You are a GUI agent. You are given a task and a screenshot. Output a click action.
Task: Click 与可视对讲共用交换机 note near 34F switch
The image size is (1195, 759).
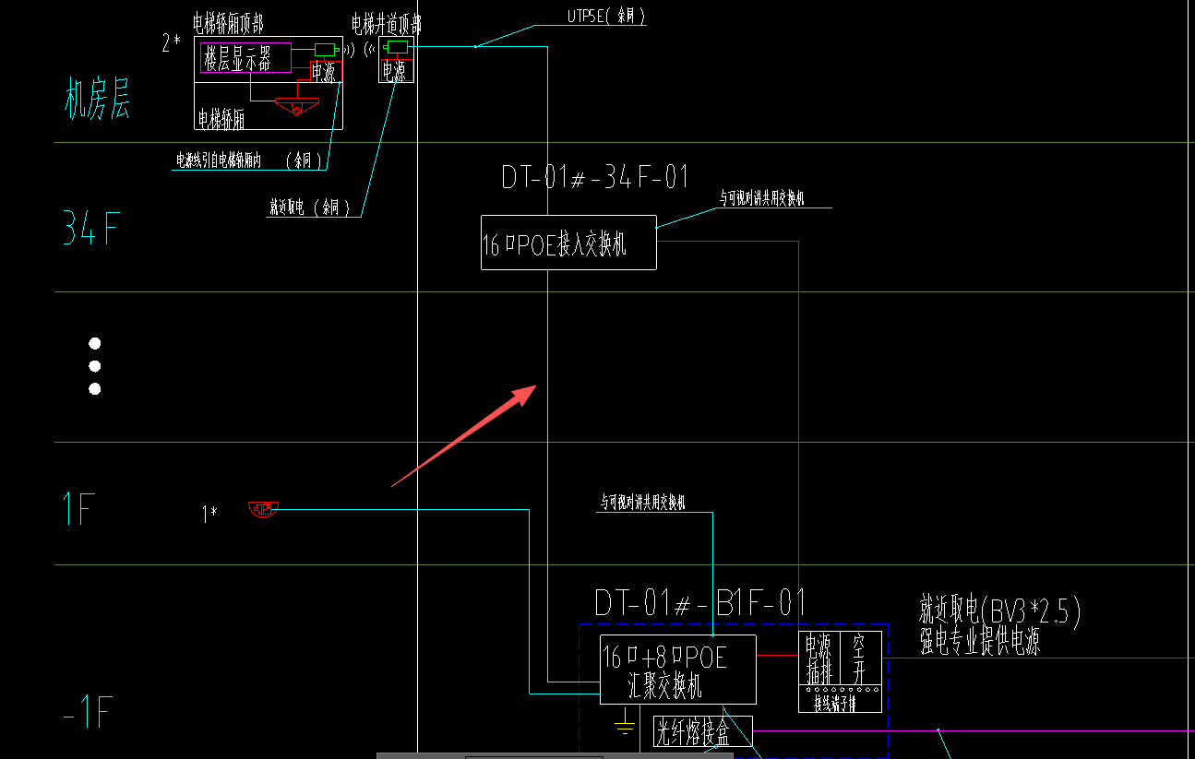pos(762,199)
